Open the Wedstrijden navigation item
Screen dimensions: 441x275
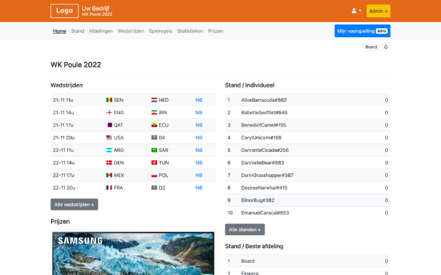(x=130, y=31)
